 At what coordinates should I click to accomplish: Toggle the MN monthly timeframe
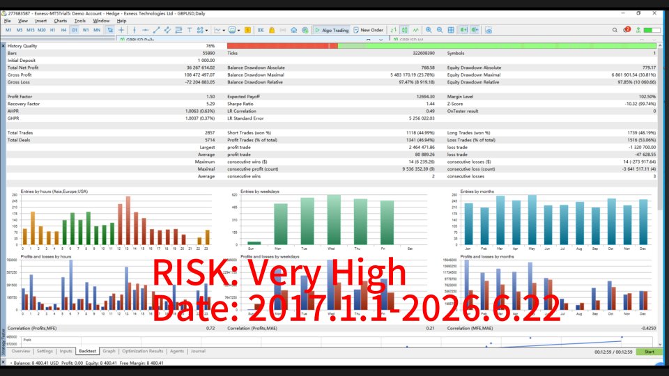tap(97, 30)
